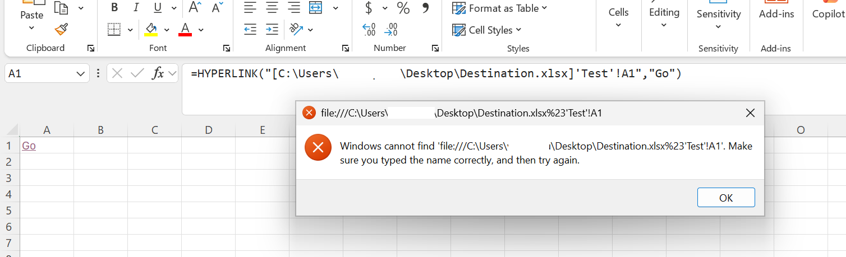Apply Percent style
Viewport: 846px width, 257px height.
pos(403,8)
